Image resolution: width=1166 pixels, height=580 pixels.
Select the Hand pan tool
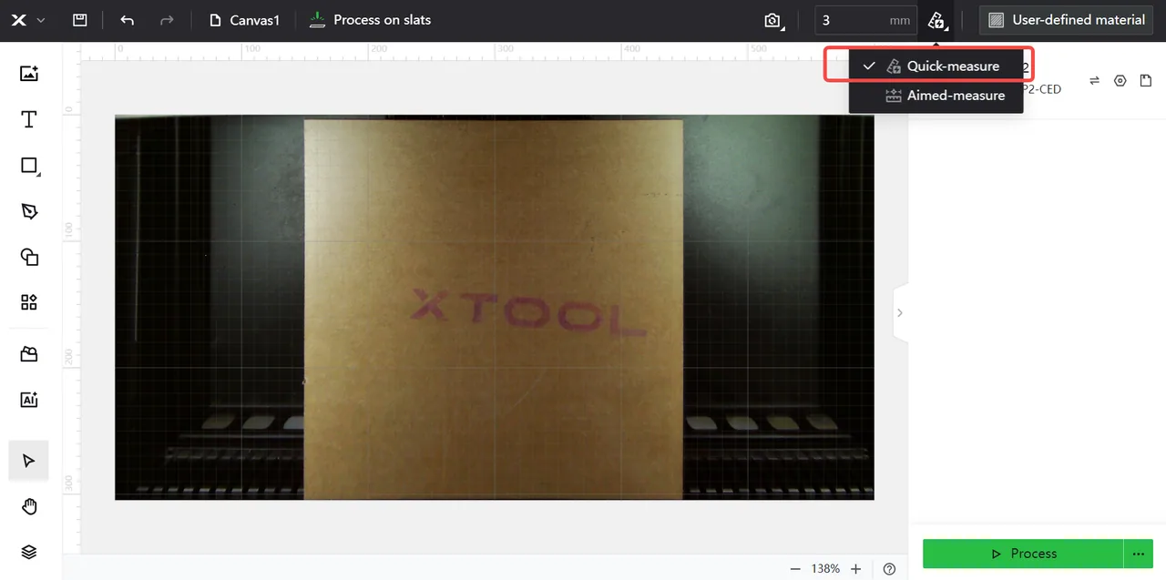[x=29, y=506]
